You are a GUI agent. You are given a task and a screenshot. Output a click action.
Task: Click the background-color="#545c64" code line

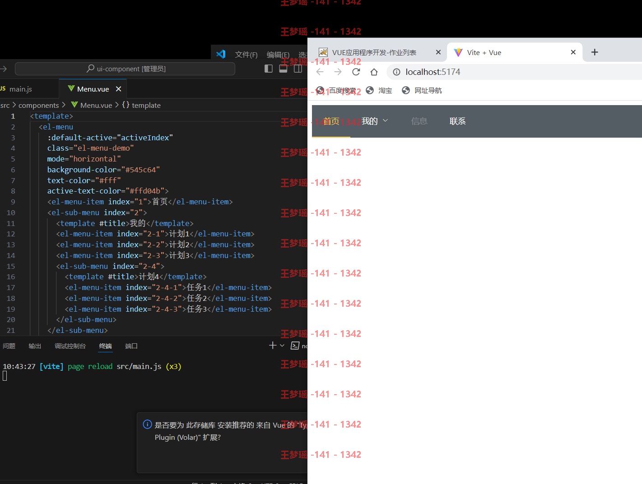[103, 170]
